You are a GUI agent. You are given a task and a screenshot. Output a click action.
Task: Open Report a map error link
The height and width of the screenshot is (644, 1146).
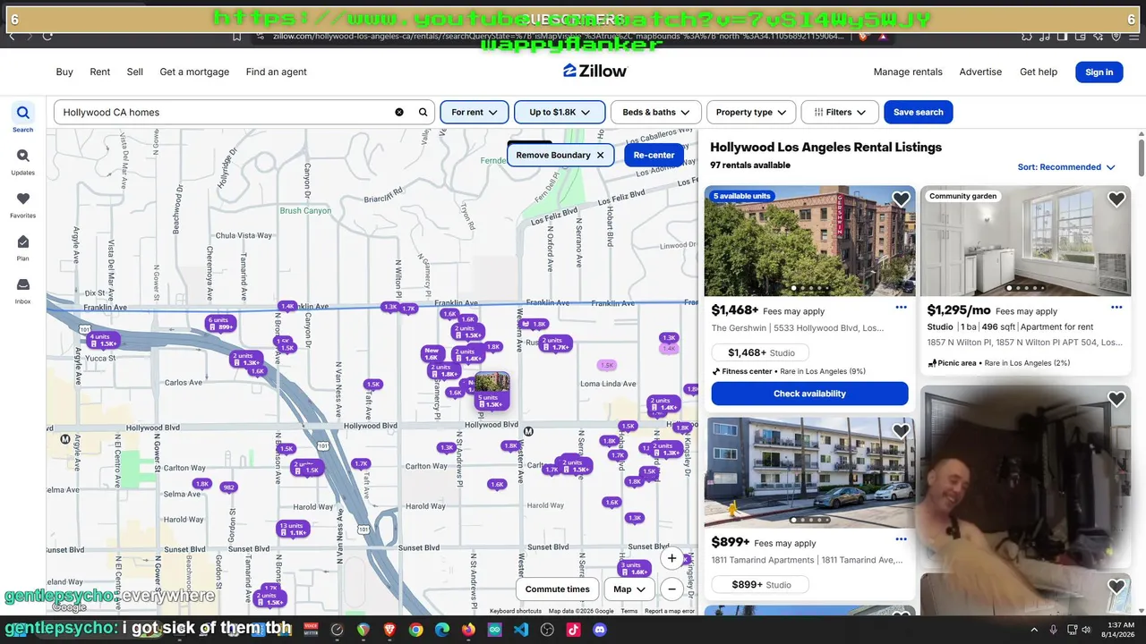pos(670,612)
